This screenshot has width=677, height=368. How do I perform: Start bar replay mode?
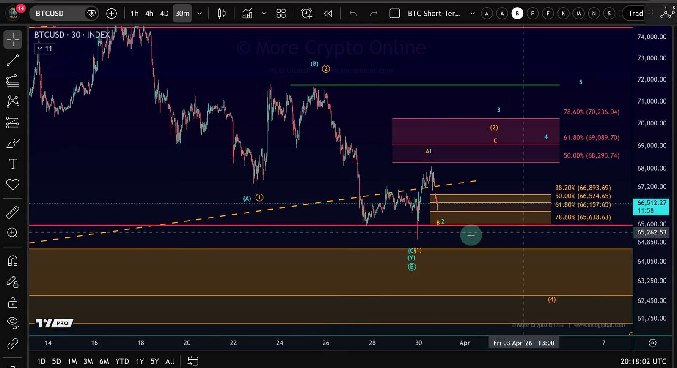(x=328, y=14)
